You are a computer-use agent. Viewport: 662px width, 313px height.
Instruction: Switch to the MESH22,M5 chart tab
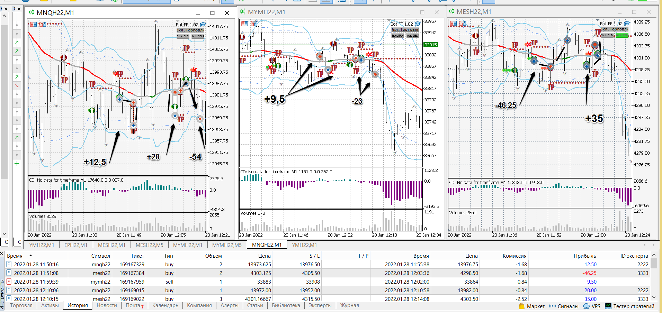pyautogui.click(x=150, y=245)
